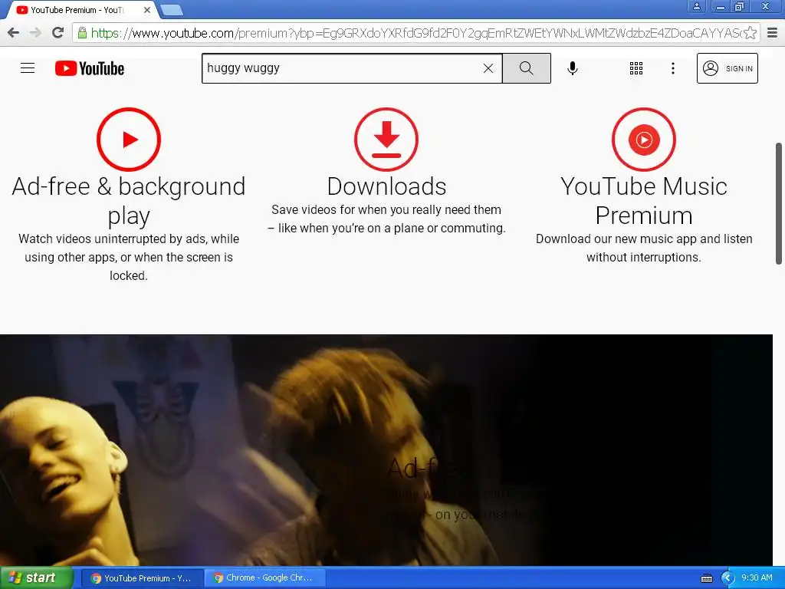Image resolution: width=785 pixels, height=589 pixels.
Task: Click the Ad-free play circle icon
Action: pos(129,140)
